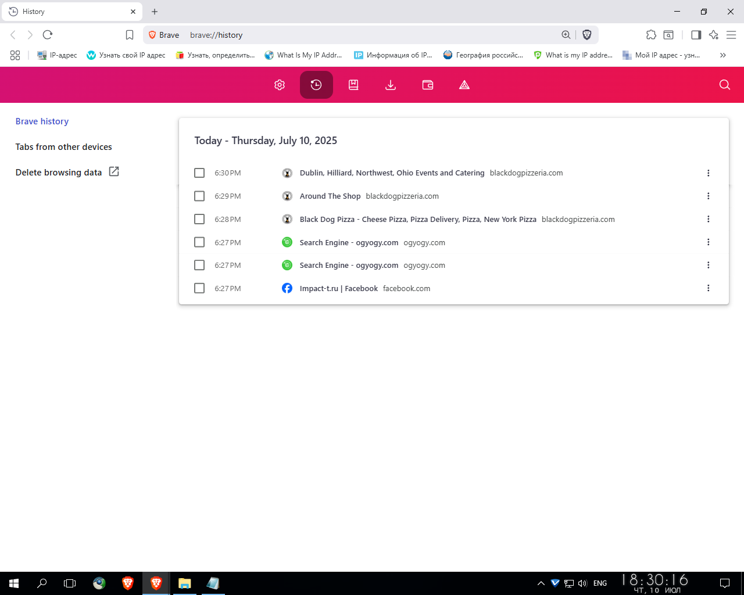Screen dimensions: 744x595
Task: Open actions menu for first ogyogy.com entry
Action: pyautogui.click(x=708, y=242)
